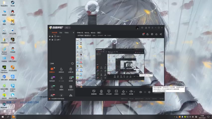Open the skin shirt icon in the title bar

pos(149,28)
